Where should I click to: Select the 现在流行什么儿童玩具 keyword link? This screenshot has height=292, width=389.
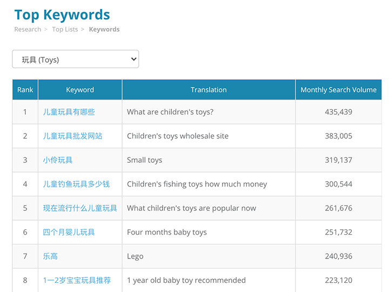80,208
